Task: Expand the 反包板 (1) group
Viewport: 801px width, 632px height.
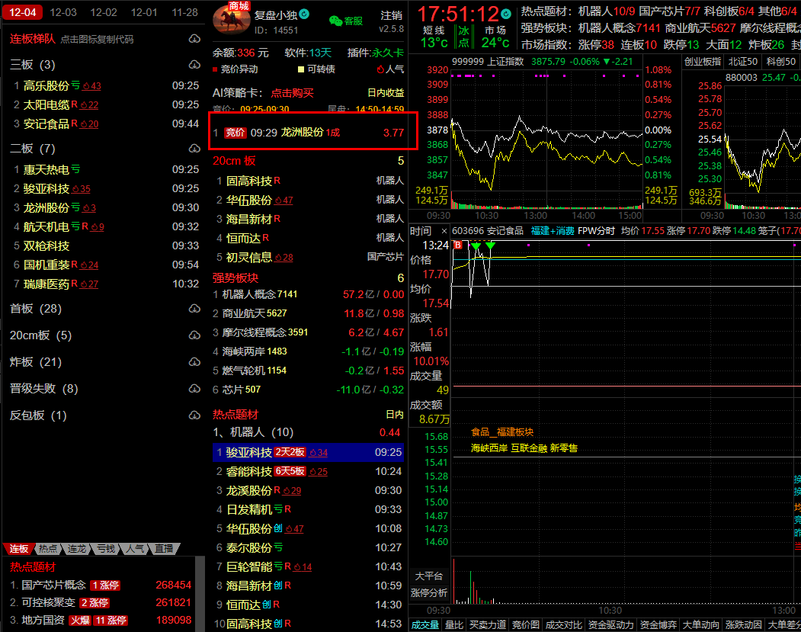Action: (x=38, y=415)
